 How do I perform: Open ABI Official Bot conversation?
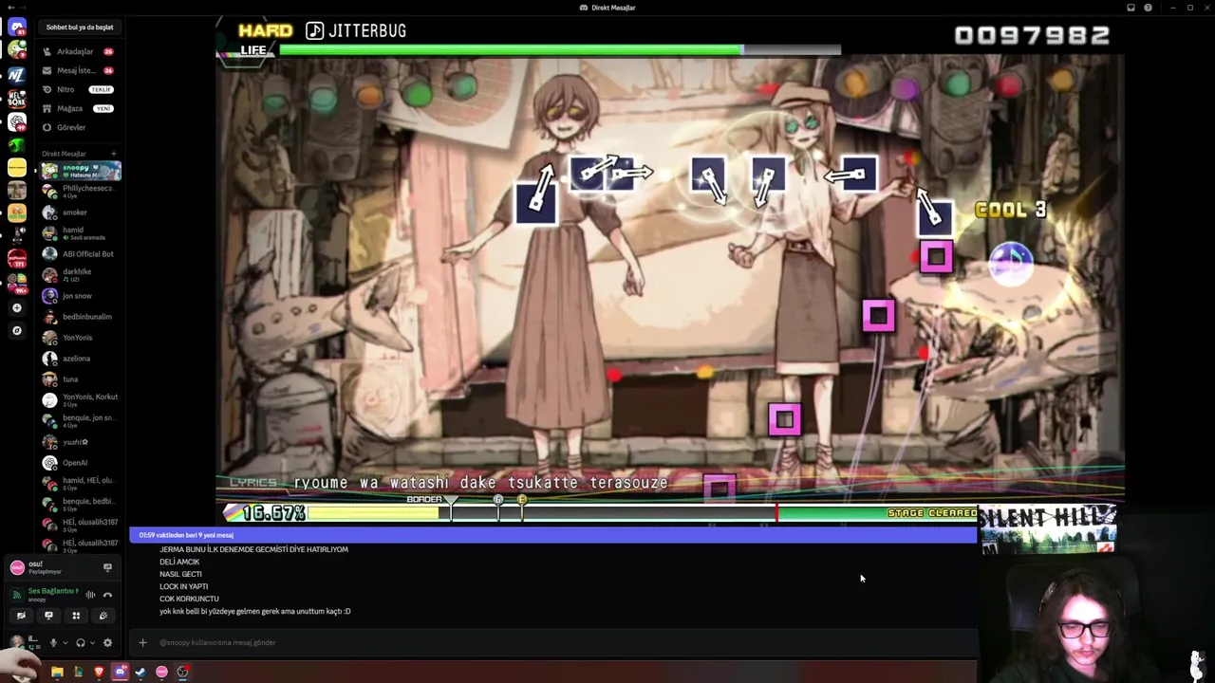[80, 254]
